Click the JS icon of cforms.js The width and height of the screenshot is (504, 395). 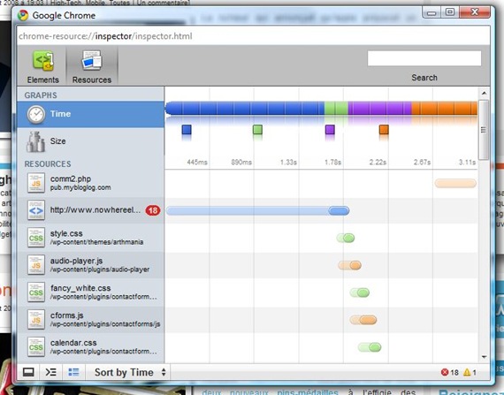35,320
